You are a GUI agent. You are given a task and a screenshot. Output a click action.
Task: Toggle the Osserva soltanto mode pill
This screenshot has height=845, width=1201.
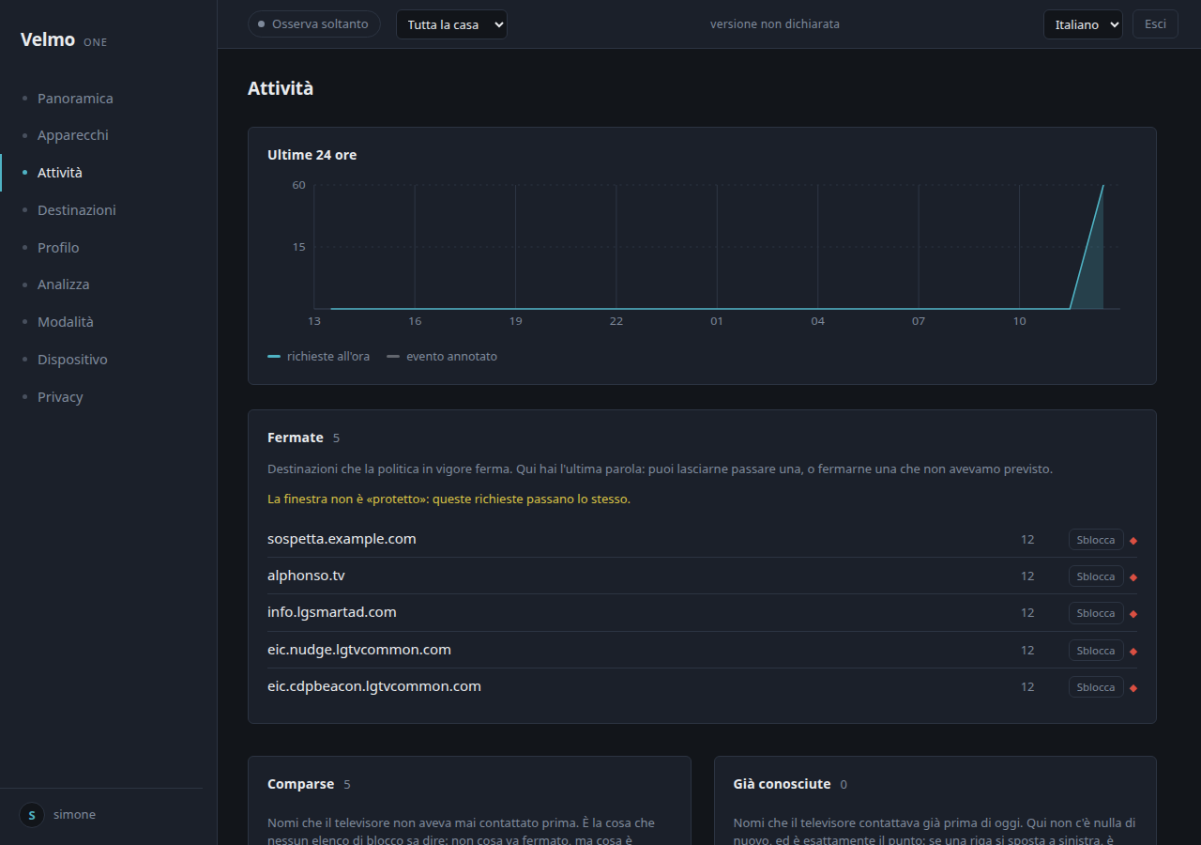[x=314, y=24]
